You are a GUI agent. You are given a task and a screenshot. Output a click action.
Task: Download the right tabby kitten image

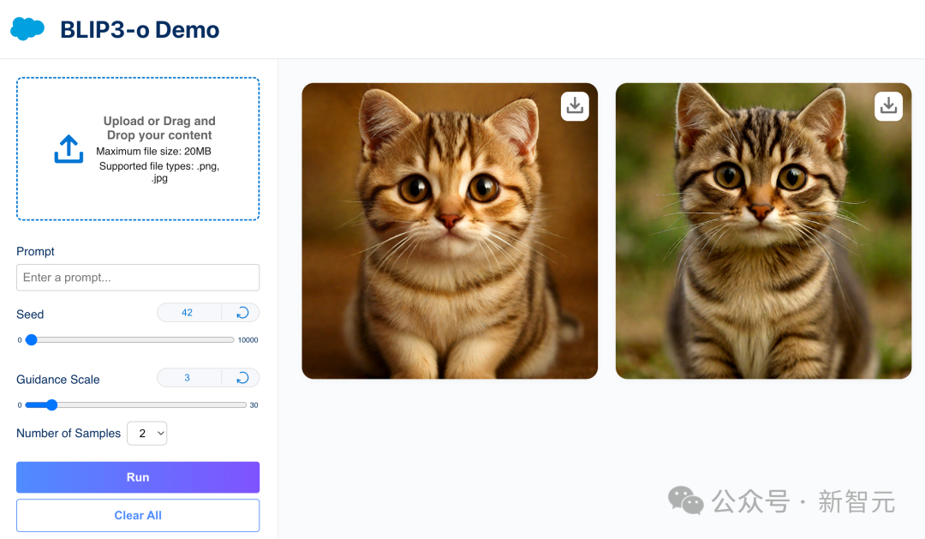click(x=888, y=106)
